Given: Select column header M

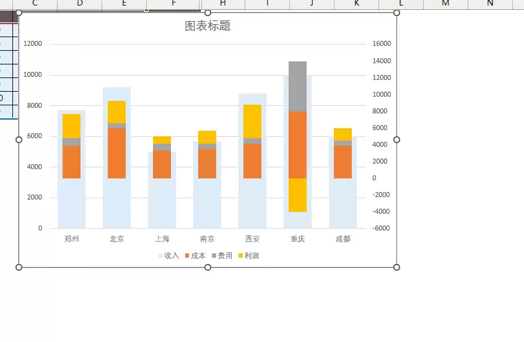Looking at the screenshot, I should pyautogui.click(x=445, y=4).
